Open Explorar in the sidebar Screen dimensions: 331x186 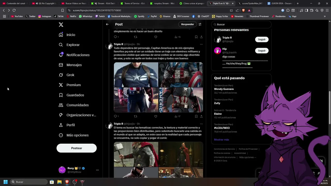(x=69, y=45)
